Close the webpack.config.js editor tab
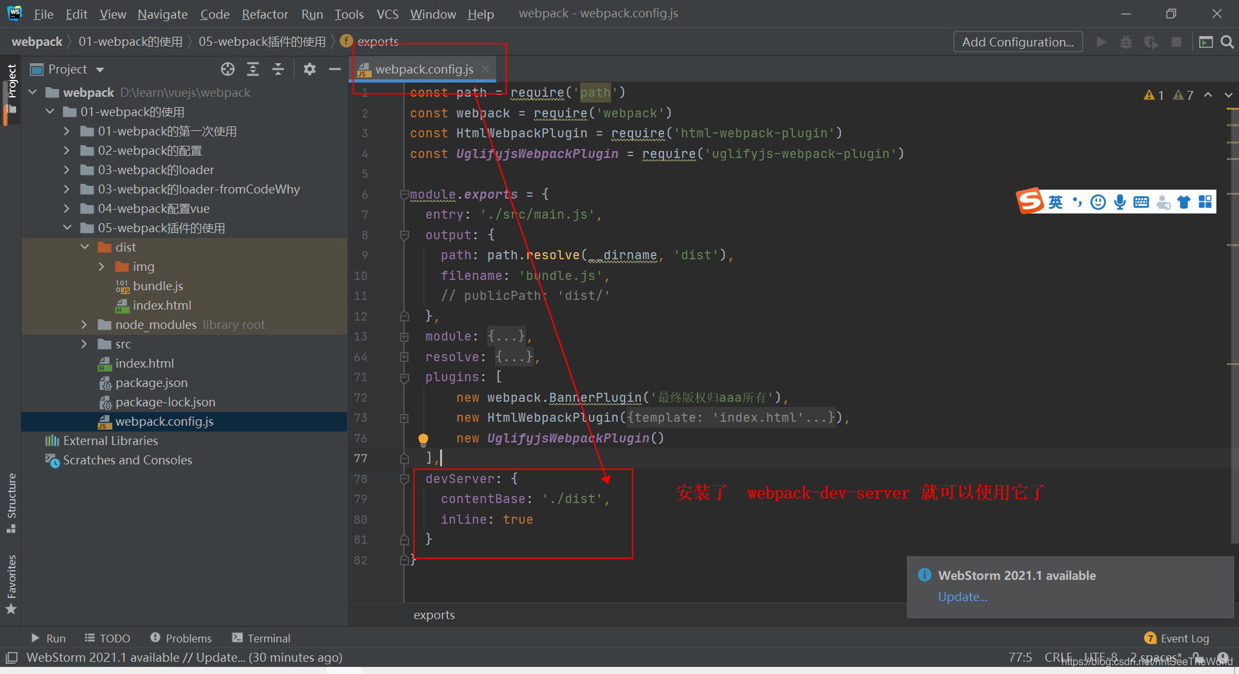Screen dimensions: 1239x674 (485, 69)
